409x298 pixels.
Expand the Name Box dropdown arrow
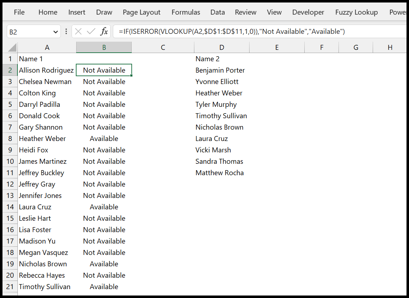coord(56,32)
